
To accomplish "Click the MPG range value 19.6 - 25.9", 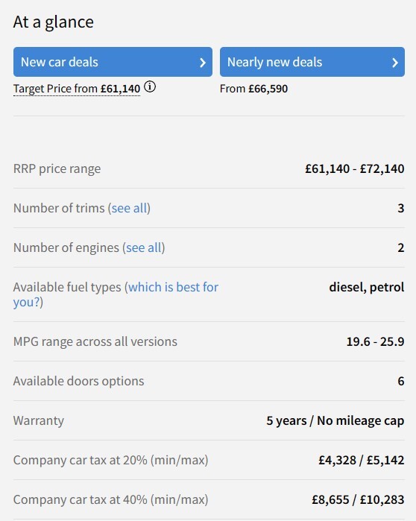I will click(375, 341).
